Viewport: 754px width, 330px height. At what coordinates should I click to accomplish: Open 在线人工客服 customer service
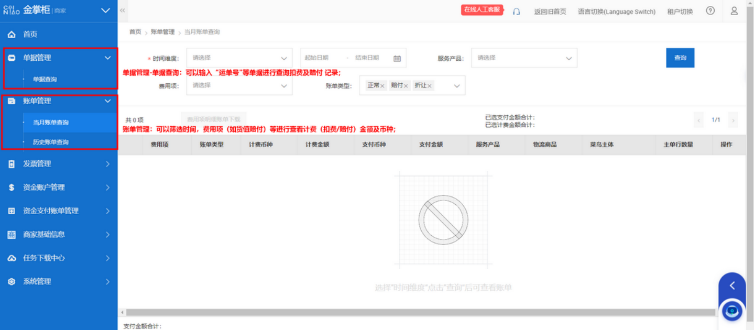click(482, 9)
